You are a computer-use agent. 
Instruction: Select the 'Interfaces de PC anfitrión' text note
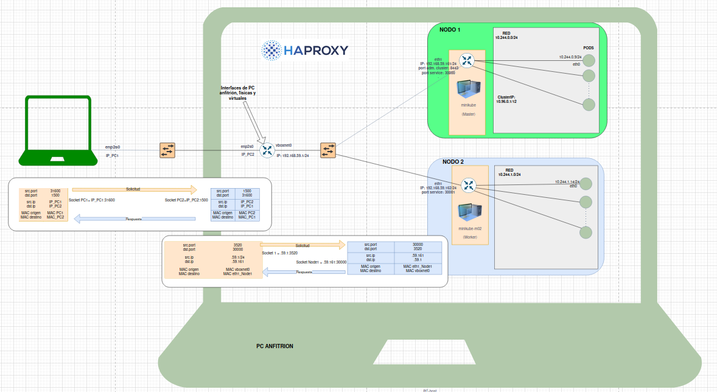tap(237, 93)
